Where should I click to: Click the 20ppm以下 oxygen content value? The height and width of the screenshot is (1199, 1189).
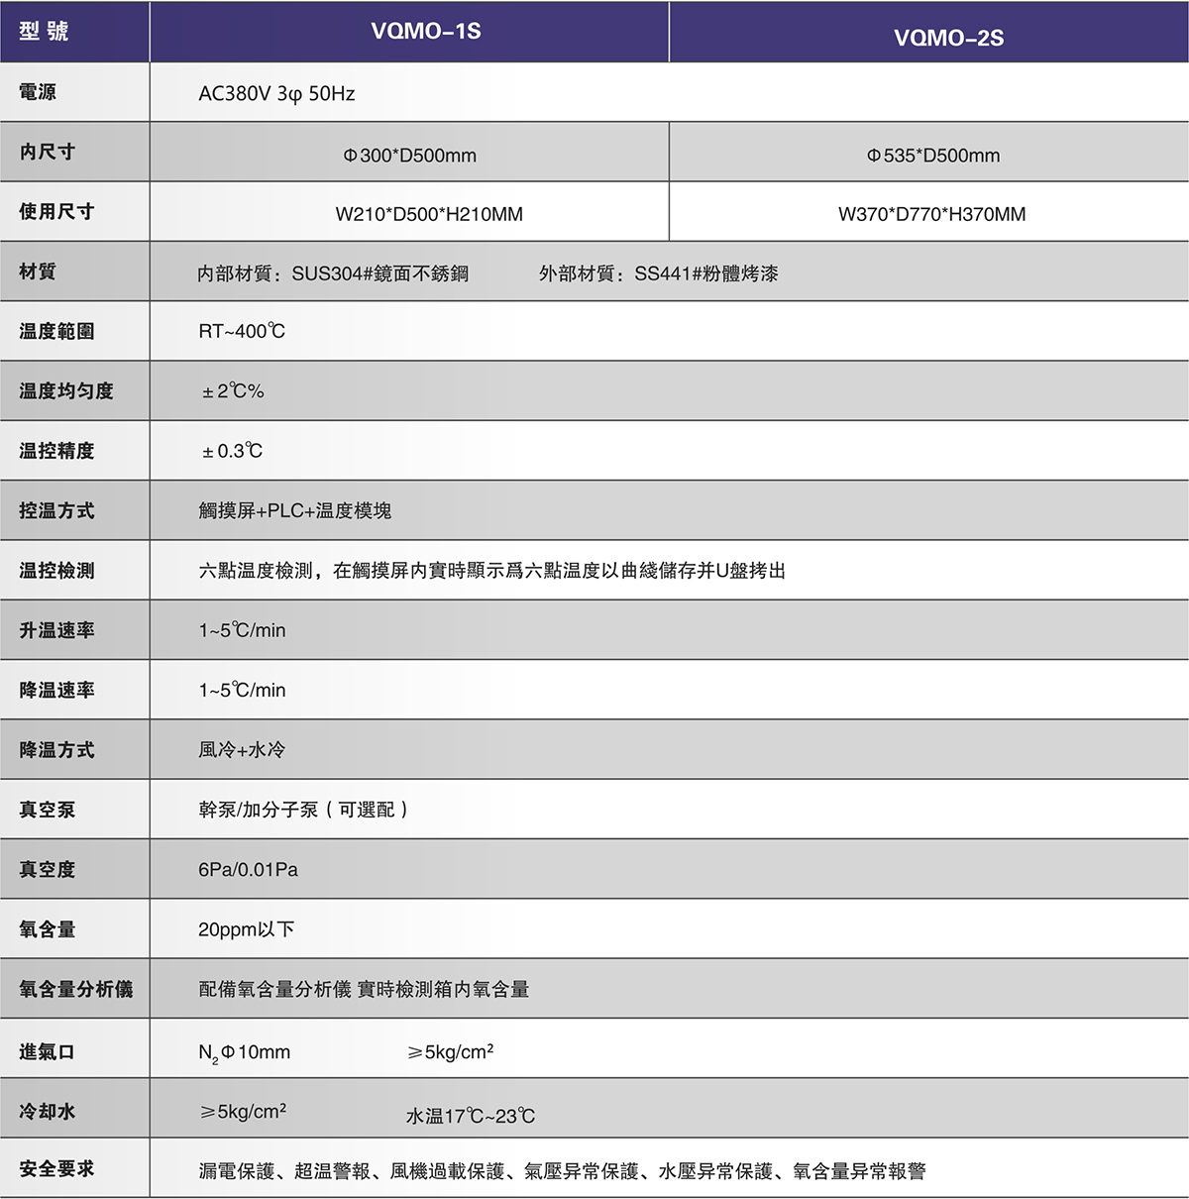coord(247,929)
